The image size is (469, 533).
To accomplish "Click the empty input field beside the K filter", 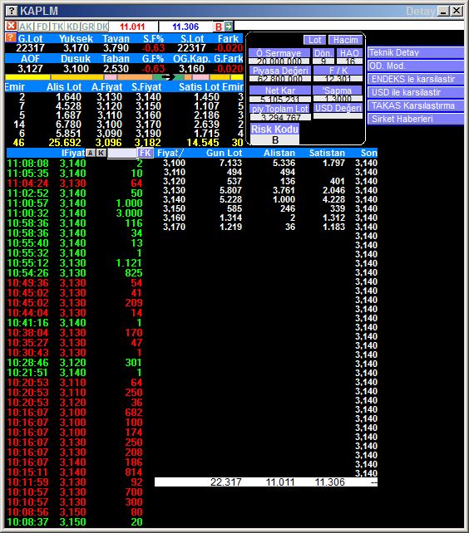I will pos(122,153).
